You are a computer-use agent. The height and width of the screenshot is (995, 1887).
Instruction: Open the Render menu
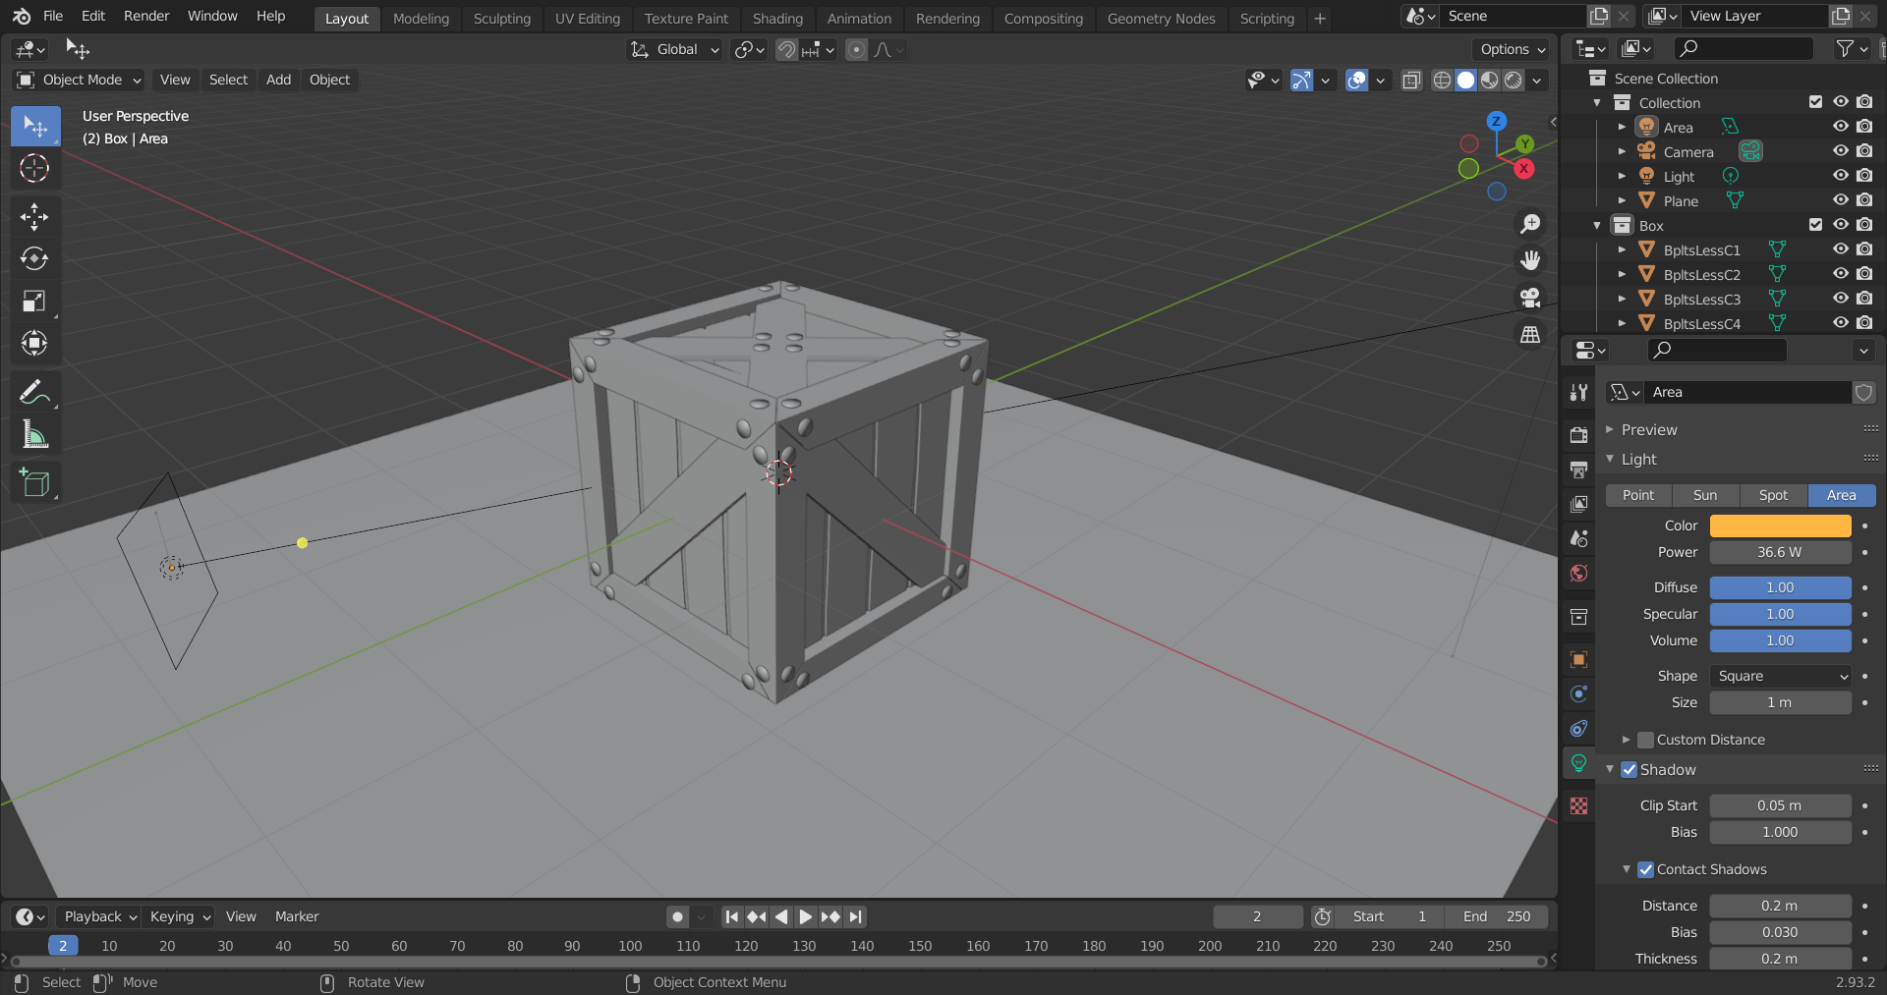pos(146,16)
